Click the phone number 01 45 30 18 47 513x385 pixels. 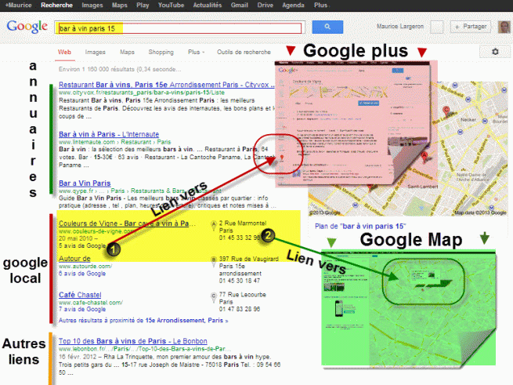(x=240, y=281)
